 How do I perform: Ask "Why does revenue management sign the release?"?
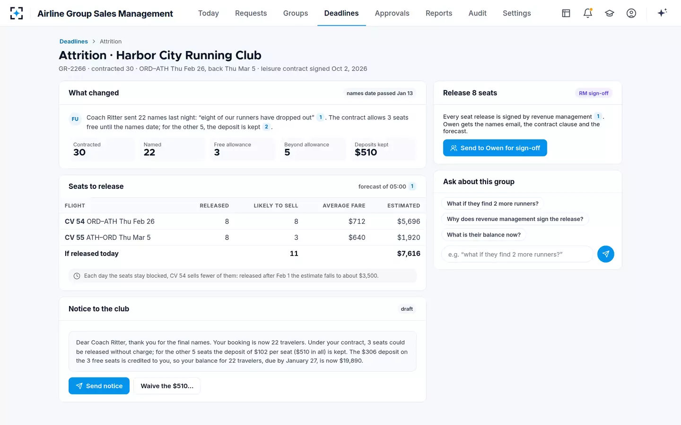515,219
